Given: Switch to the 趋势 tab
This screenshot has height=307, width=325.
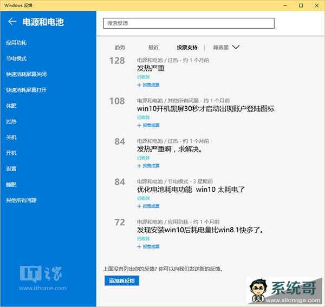Looking at the screenshot, I should 120,48.
